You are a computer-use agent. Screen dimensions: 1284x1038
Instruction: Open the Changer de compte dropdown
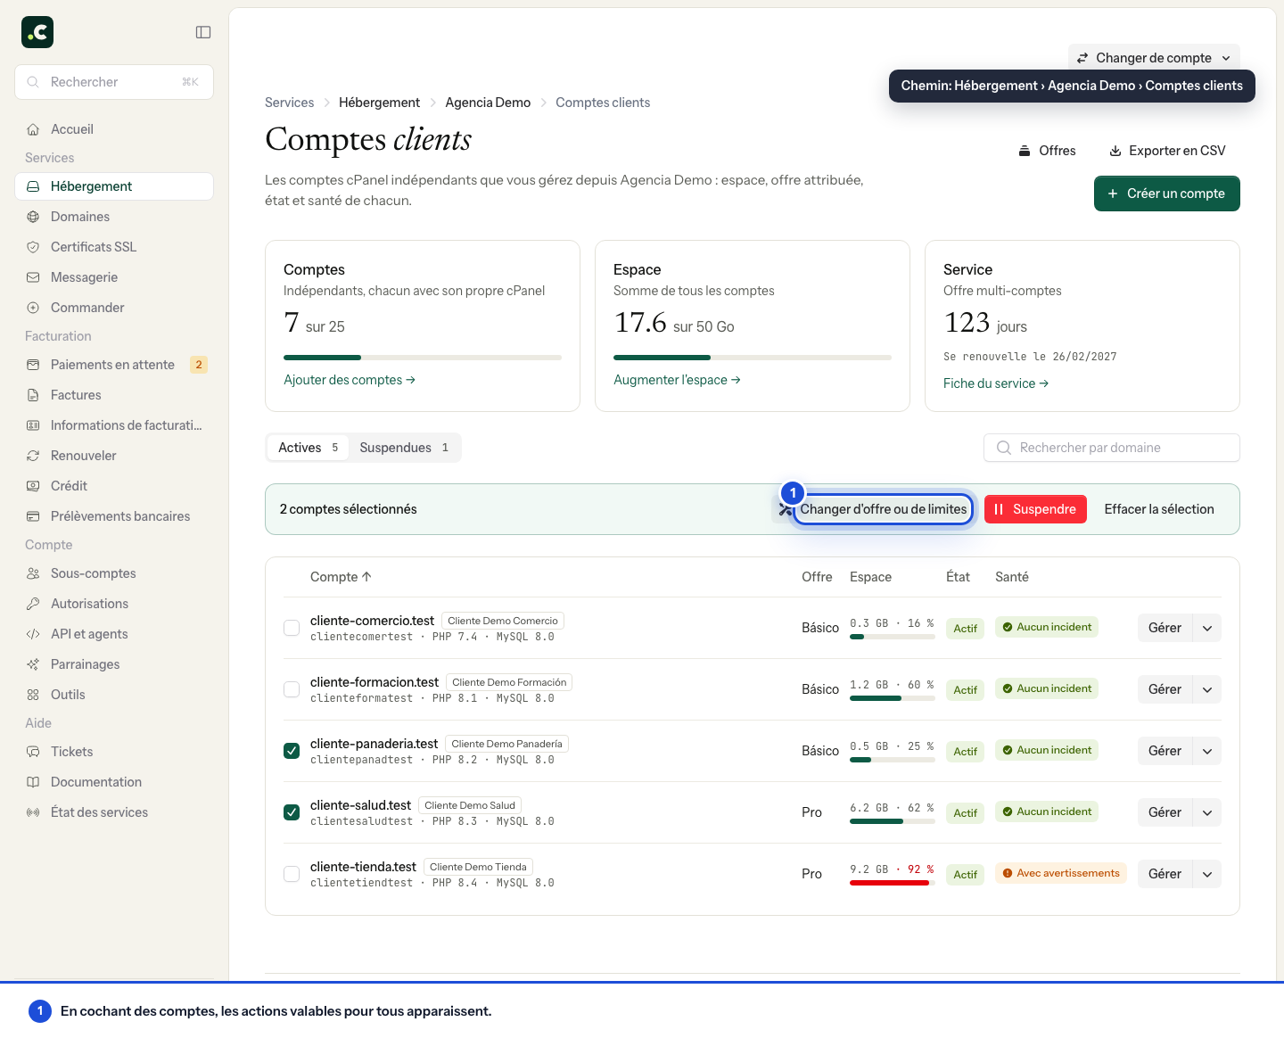coord(1154,58)
